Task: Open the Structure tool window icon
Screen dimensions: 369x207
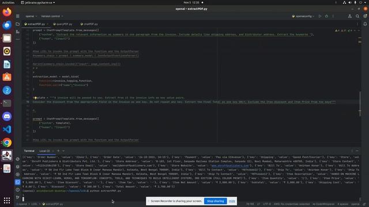Action: (18, 32)
